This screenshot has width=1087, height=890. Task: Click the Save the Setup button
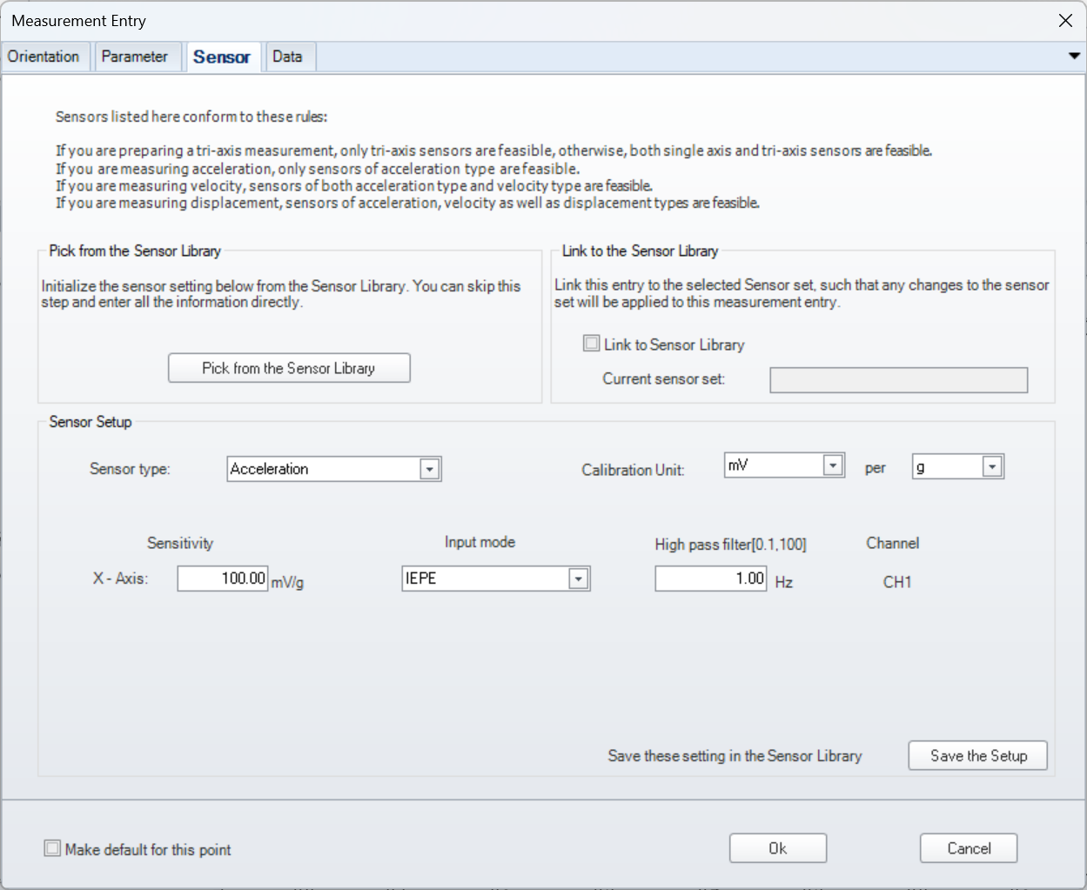[x=978, y=756]
